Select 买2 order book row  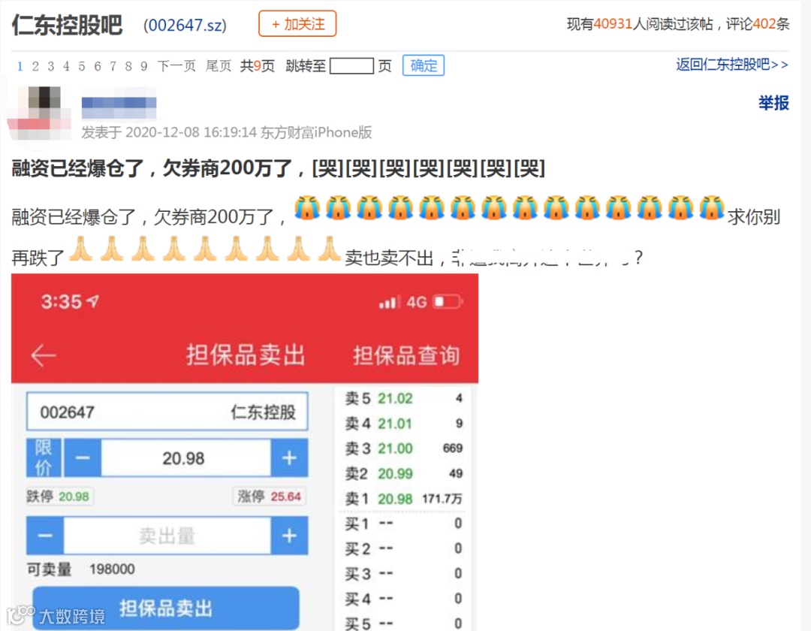(403, 548)
